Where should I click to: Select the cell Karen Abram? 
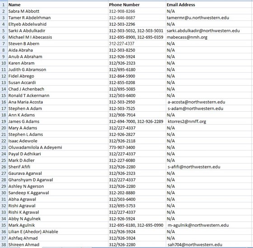(x=58, y=63)
